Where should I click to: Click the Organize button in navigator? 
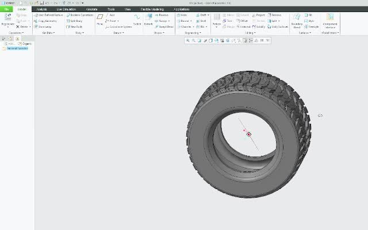click(25, 44)
